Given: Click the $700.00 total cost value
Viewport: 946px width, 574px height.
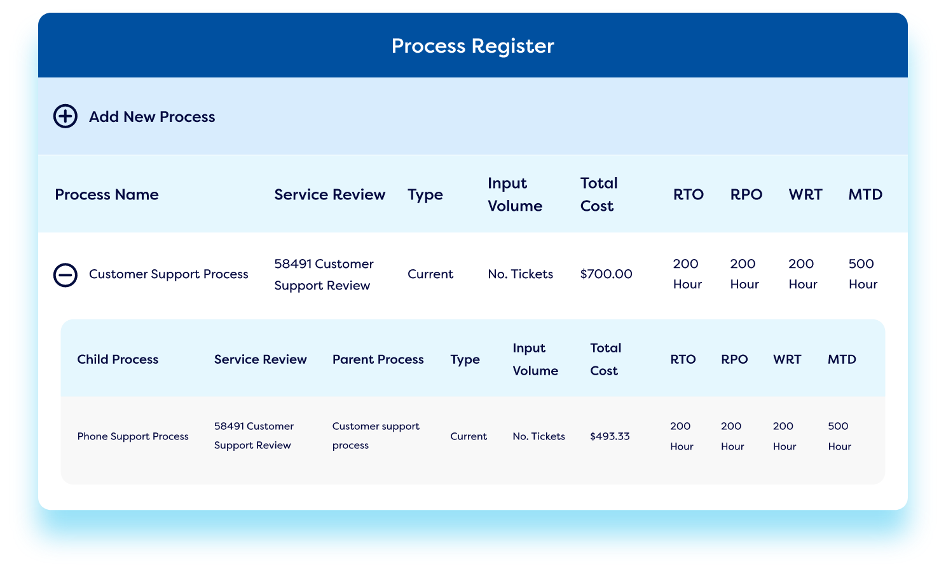Looking at the screenshot, I should click(x=607, y=274).
